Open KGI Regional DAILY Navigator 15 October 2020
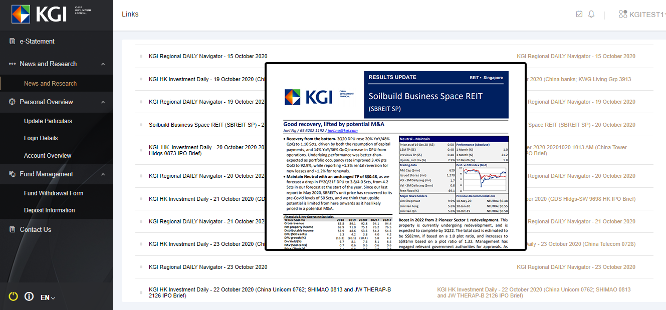666x310 pixels. pyautogui.click(x=208, y=57)
